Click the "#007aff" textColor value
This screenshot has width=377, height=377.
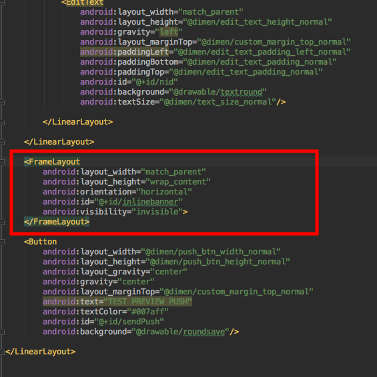147,312
